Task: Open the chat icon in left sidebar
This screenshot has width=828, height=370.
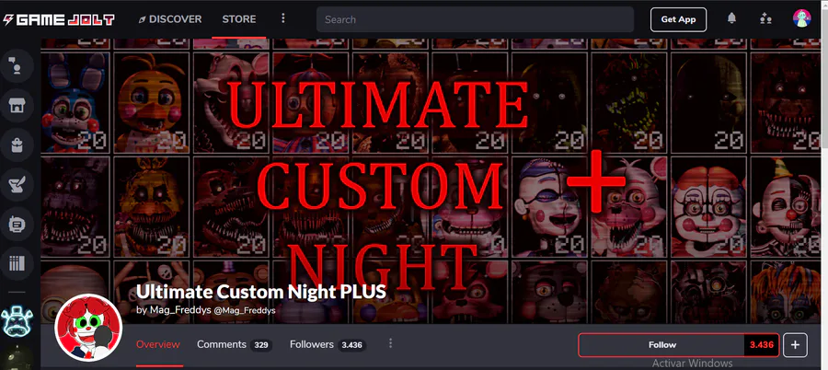Action: (x=17, y=65)
